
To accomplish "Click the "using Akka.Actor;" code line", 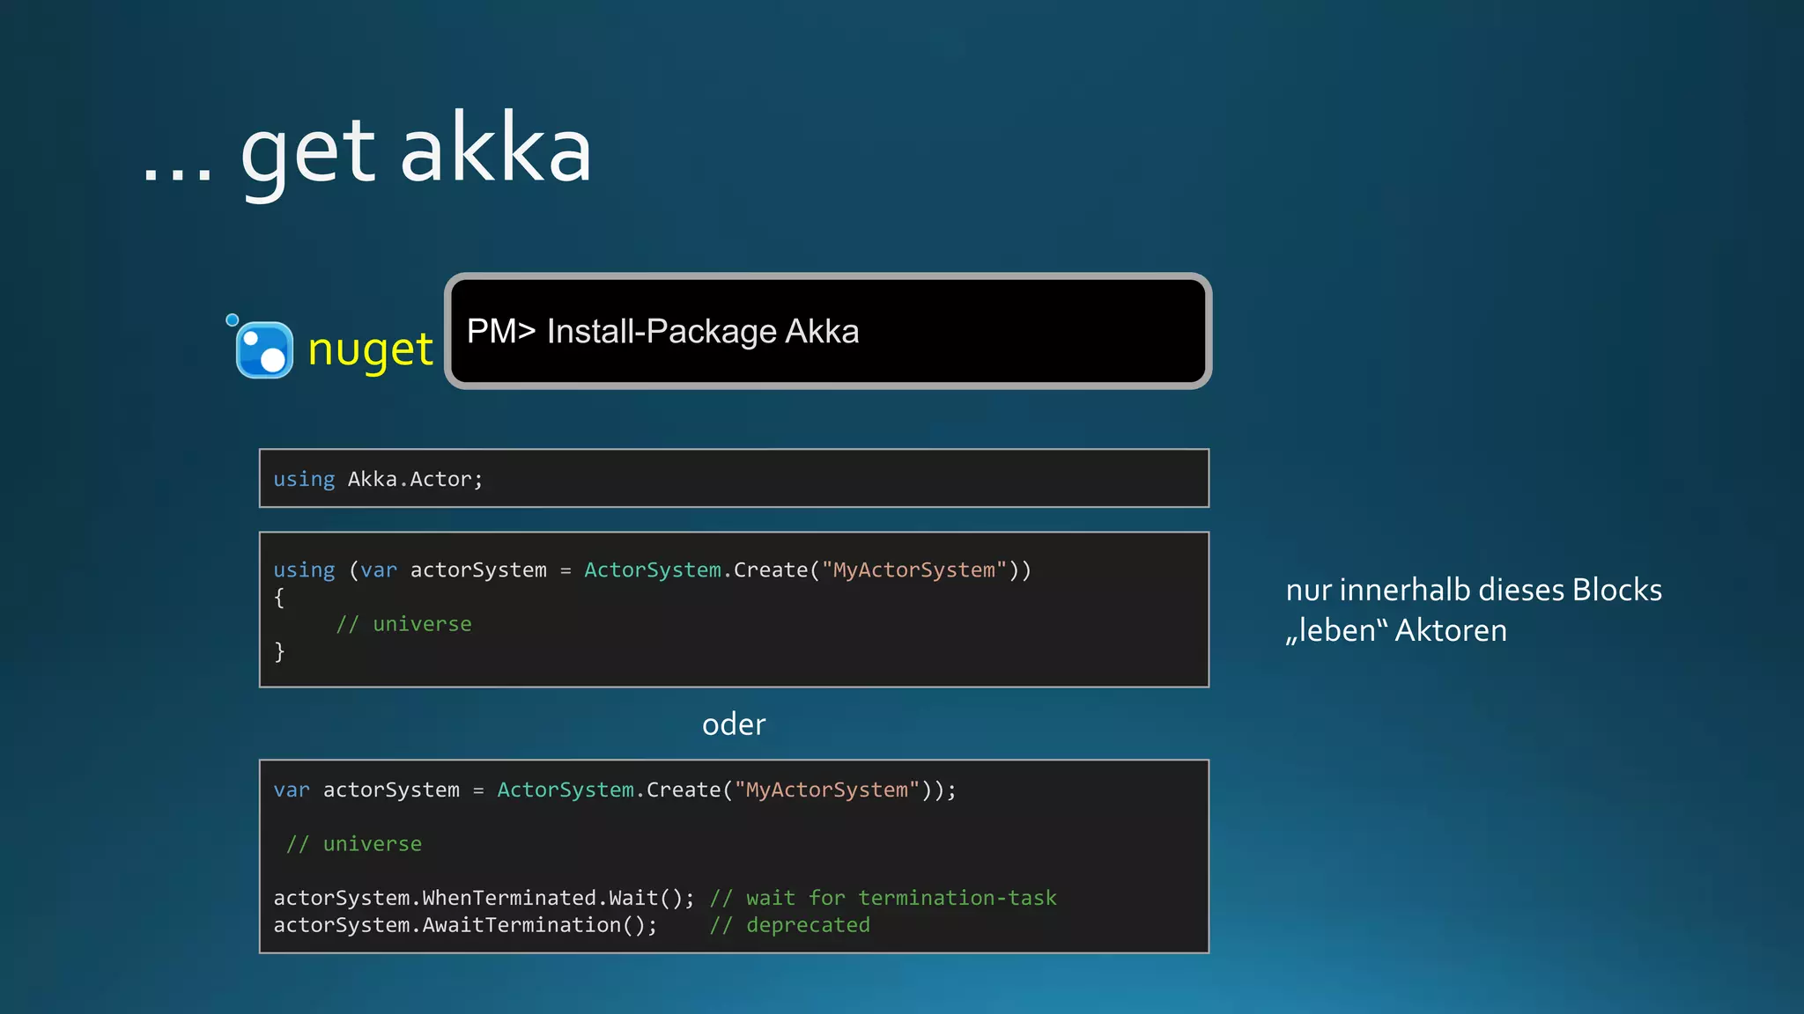I will (x=378, y=479).
